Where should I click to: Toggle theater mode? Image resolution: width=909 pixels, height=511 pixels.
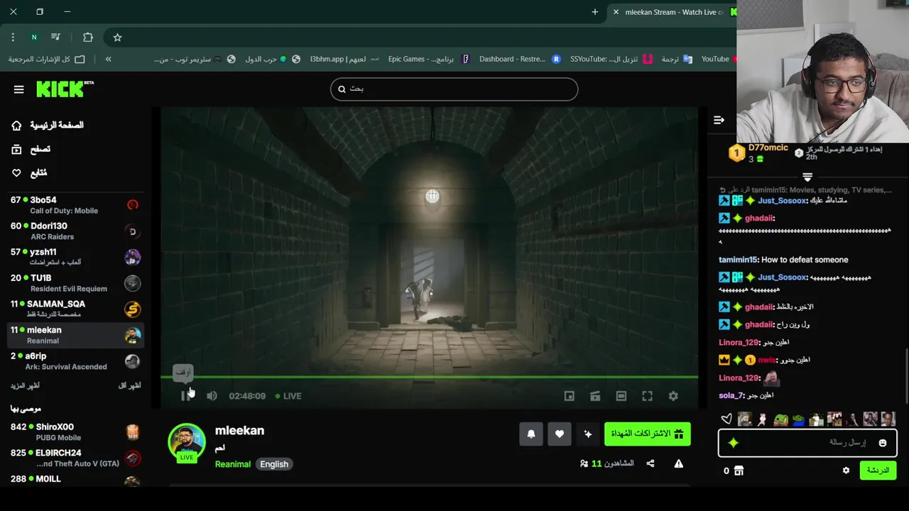621,396
